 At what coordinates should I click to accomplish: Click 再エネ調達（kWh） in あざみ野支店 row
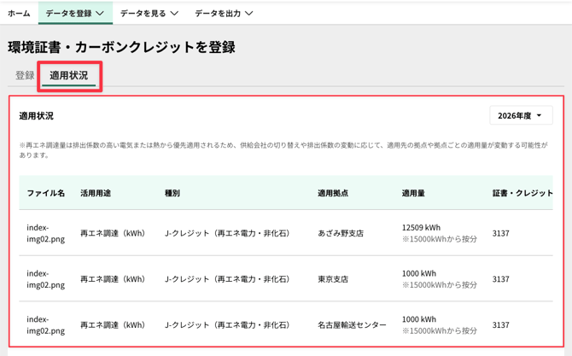pyautogui.click(x=113, y=233)
